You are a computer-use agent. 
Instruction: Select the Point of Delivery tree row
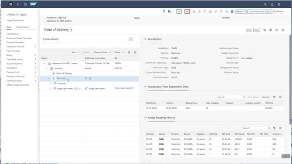pos(89,73)
